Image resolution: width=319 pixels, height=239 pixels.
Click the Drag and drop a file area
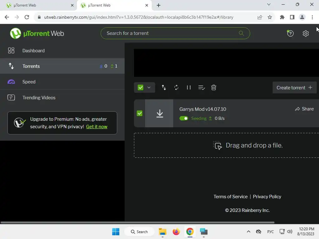click(x=226, y=145)
